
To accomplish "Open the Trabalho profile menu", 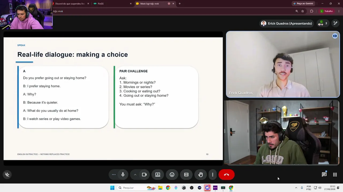I will (326, 11).
